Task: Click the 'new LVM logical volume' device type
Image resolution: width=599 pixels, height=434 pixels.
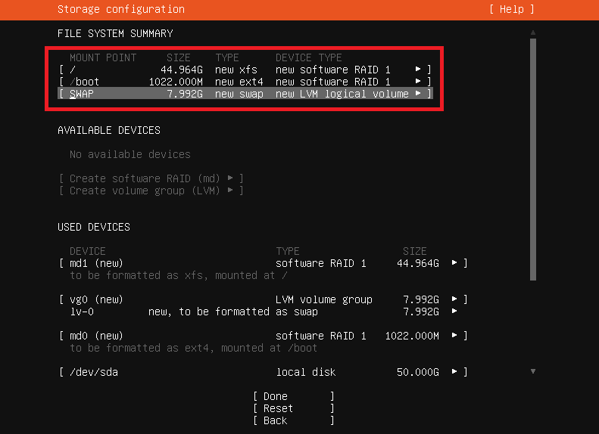Action: (342, 94)
